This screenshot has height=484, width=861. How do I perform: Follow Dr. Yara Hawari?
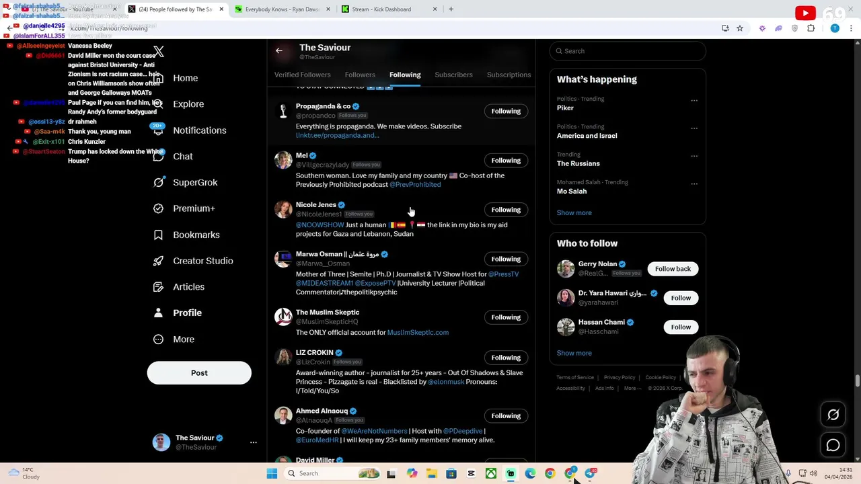(681, 298)
